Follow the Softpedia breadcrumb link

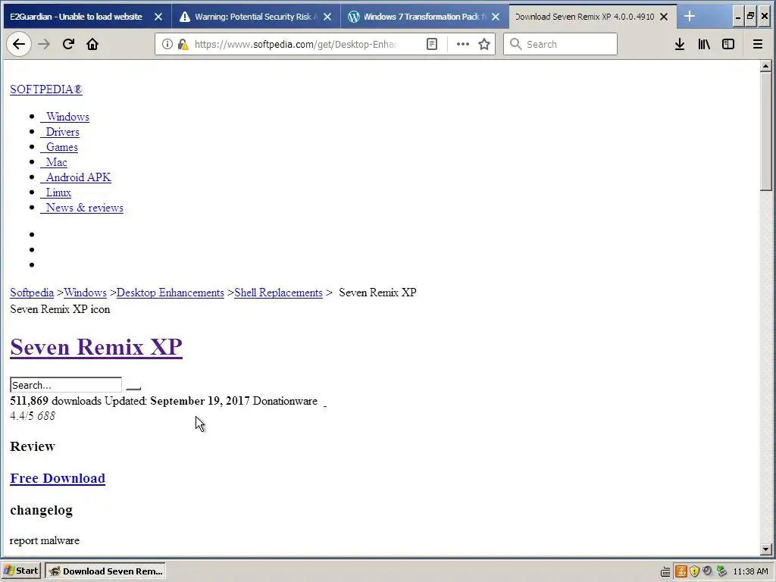tap(32, 293)
